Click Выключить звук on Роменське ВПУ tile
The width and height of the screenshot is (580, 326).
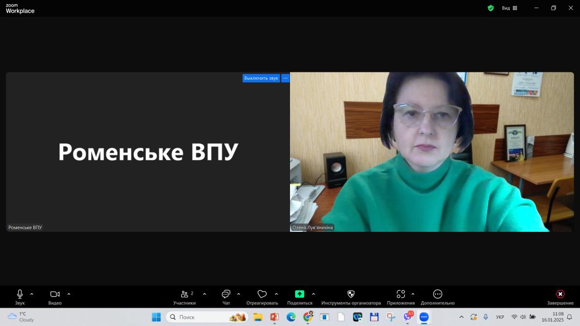click(x=261, y=78)
